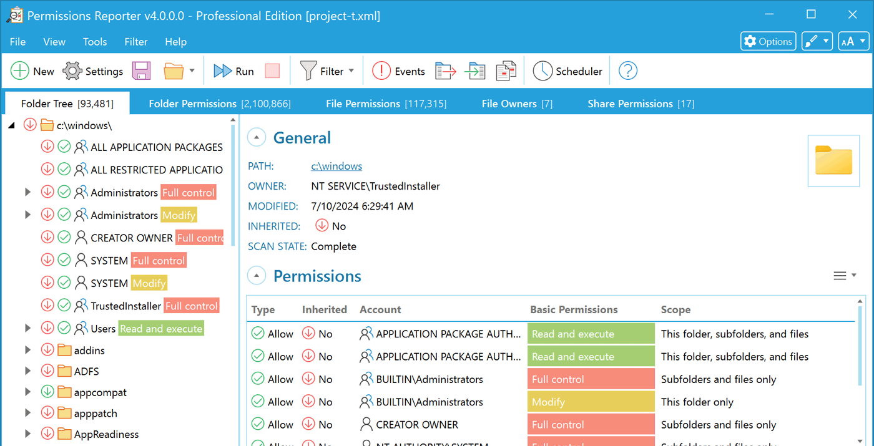Click the blue Help question mark icon

click(627, 71)
